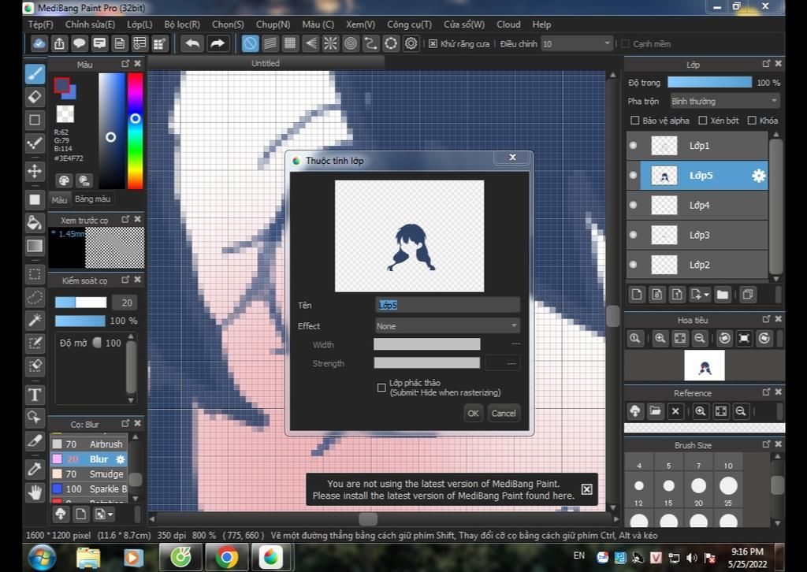Toggle visibility of layer Lớp4
Image resolution: width=807 pixels, height=572 pixels.
(634, 205)
